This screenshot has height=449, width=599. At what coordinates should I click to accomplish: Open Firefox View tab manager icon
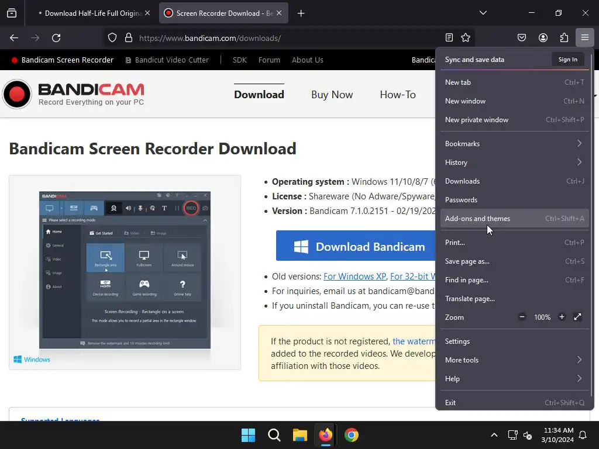12,13
